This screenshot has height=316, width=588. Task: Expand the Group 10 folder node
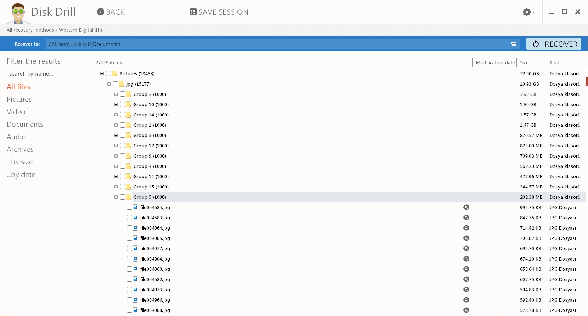116,104
